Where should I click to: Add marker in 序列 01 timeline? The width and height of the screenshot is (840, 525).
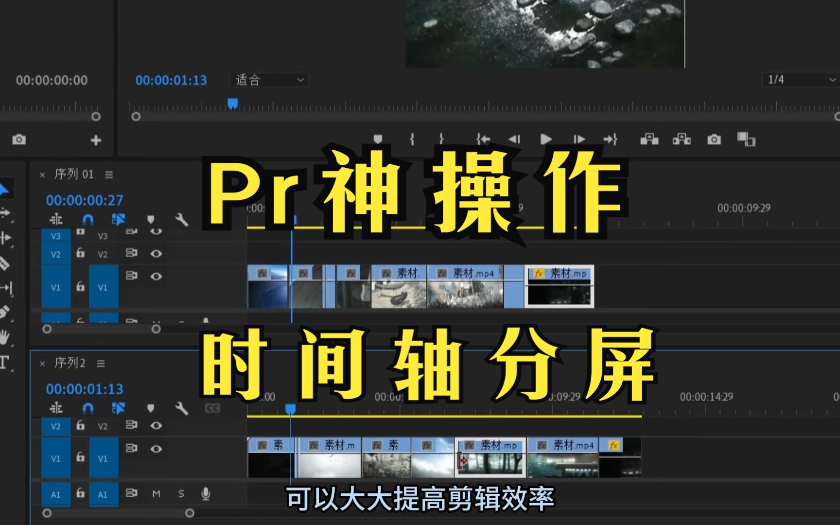tap(150, 220)
